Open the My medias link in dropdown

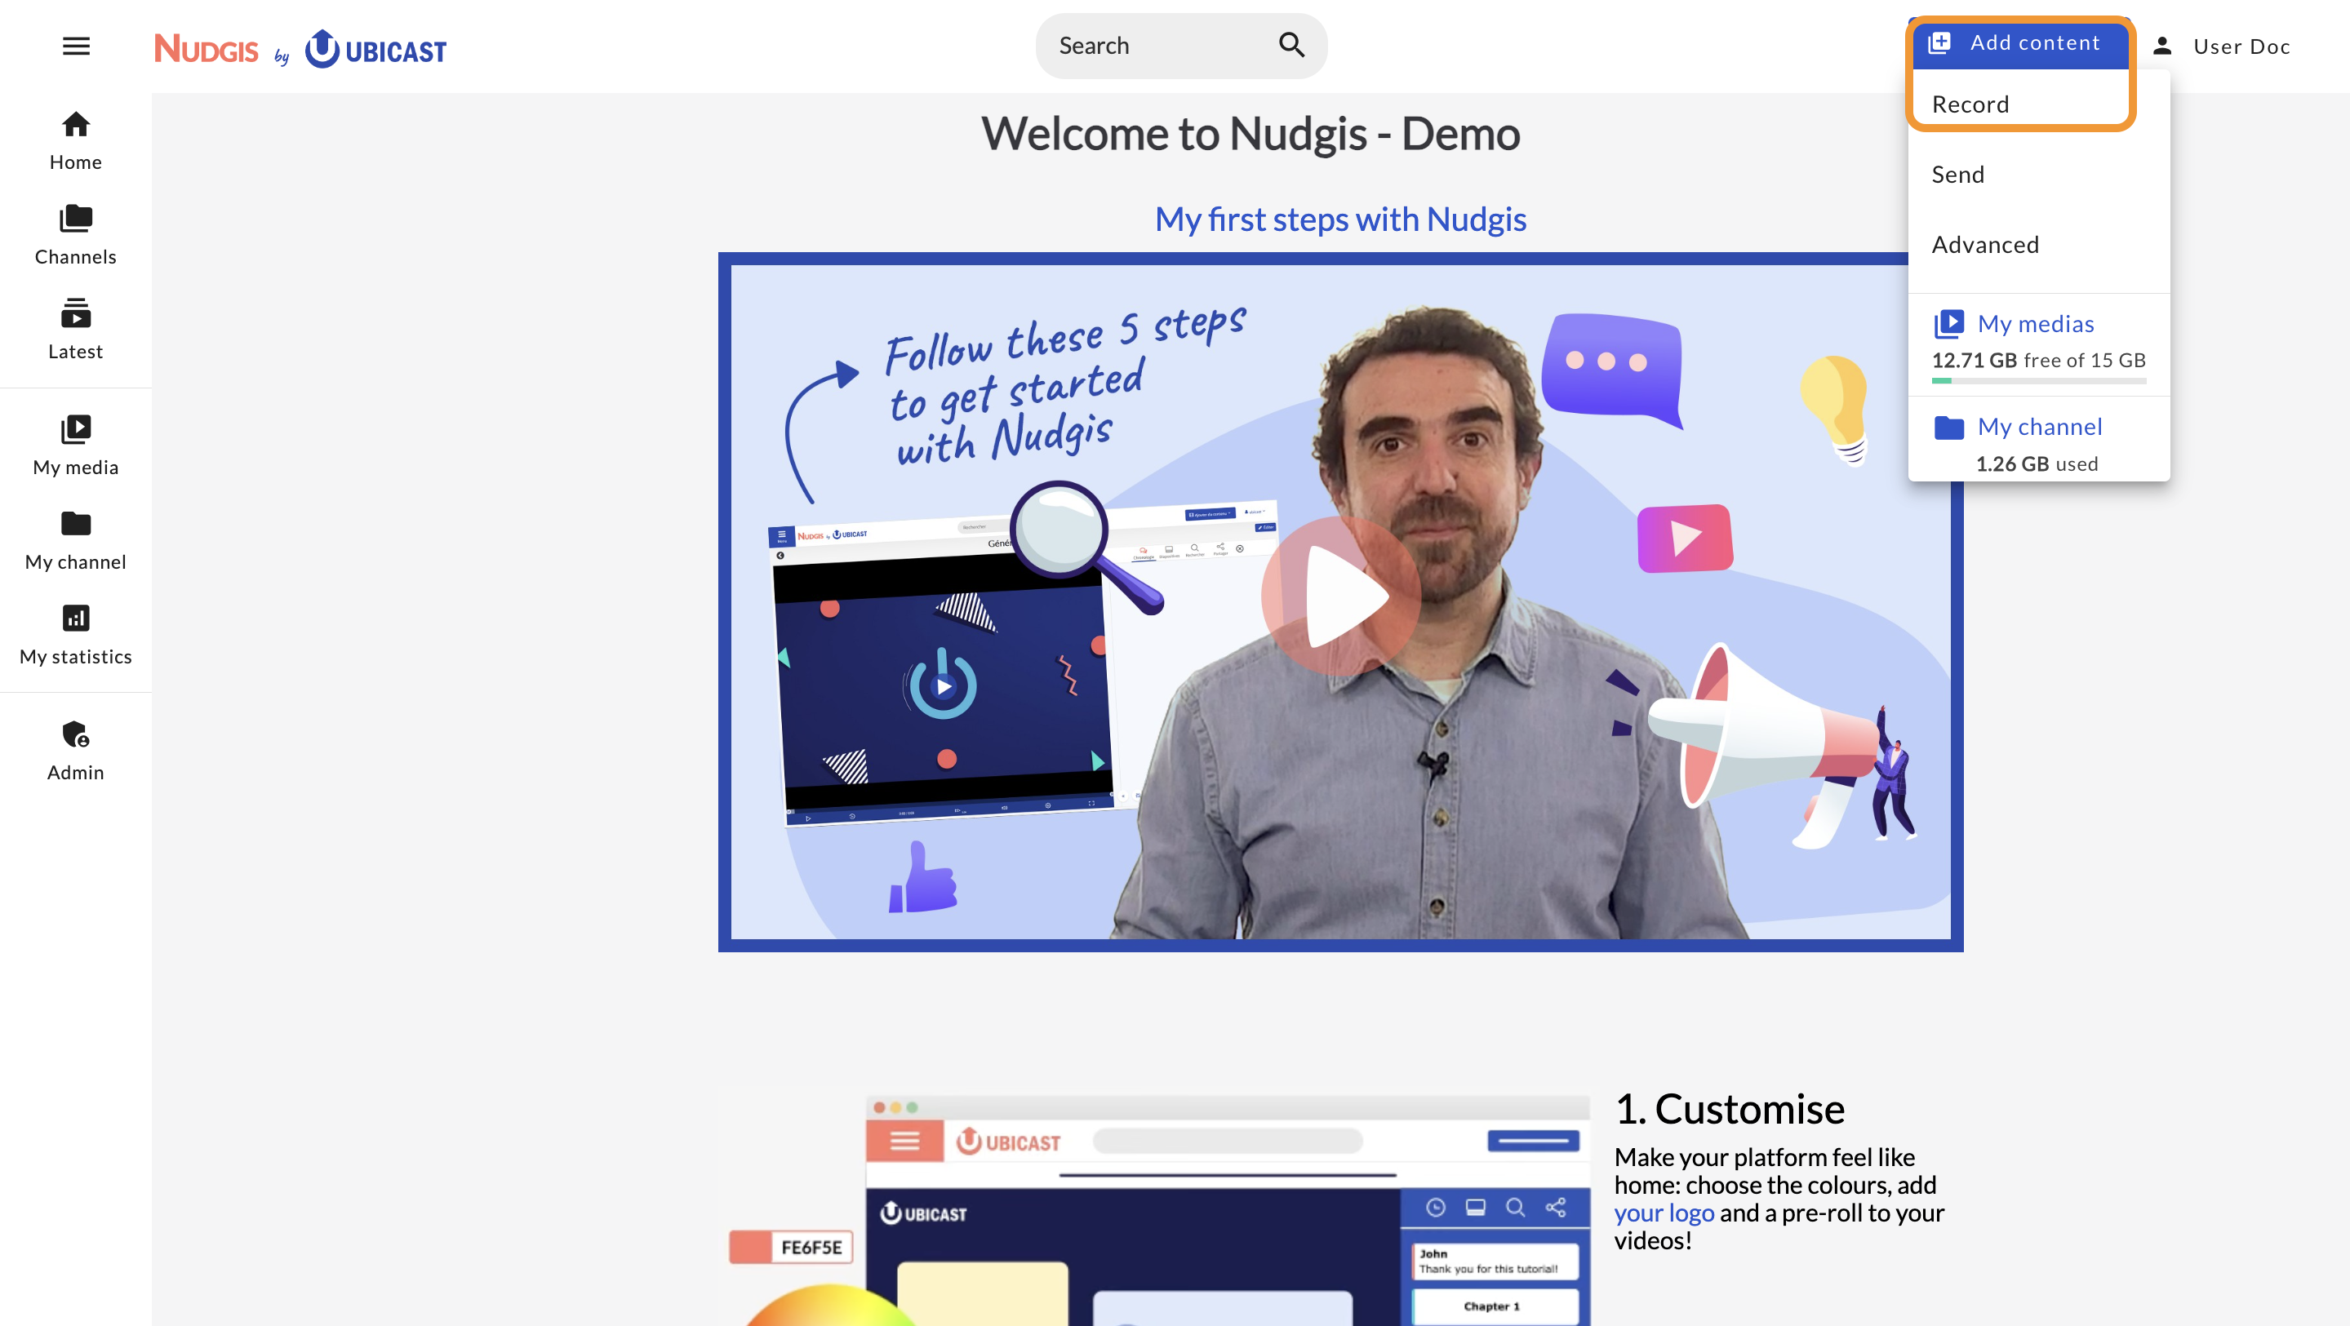click(2035, 324)
